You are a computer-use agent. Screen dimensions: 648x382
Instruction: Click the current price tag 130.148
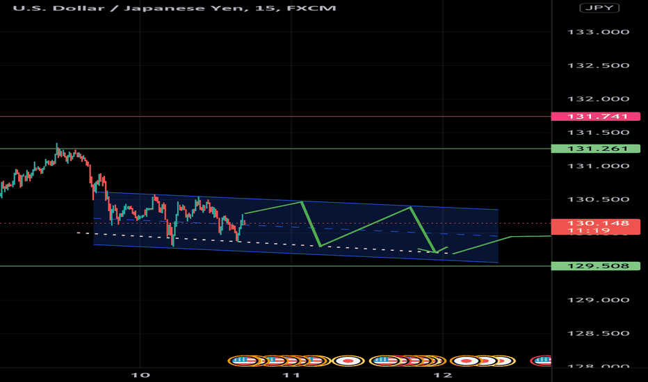tap(596, 226)
